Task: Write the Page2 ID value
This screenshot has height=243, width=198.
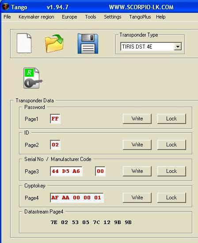Action: tap(137, 145)
